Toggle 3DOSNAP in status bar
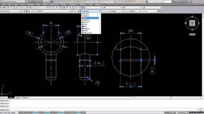This screenshot has width=204, height=114. (54, 113)
